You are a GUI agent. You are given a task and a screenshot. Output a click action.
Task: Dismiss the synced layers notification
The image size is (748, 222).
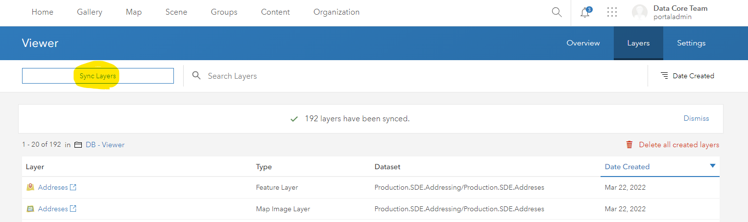click(696, 118)
